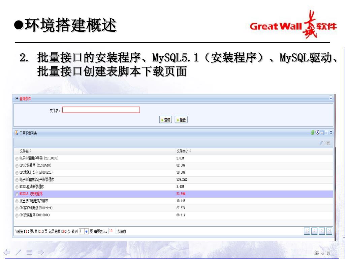
Task: Select radio for 电子申请数字证书安装程序
Action: click(x=17, y=180)
